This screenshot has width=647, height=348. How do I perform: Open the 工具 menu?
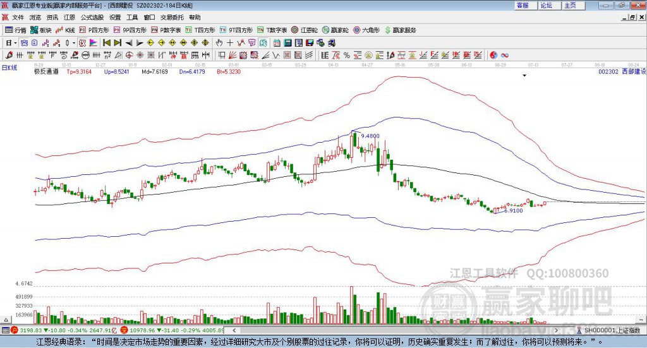point(132,17)
